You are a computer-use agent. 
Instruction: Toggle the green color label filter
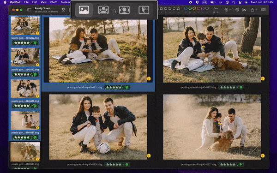tap(190, 8)
